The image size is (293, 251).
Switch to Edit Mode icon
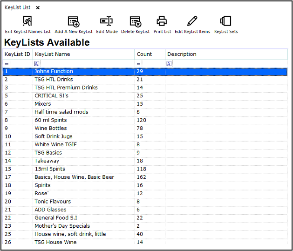click(107, 21)
